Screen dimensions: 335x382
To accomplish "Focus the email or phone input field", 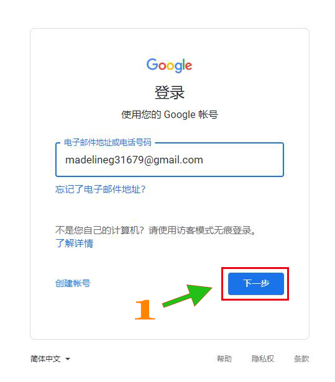I will 170,160.
